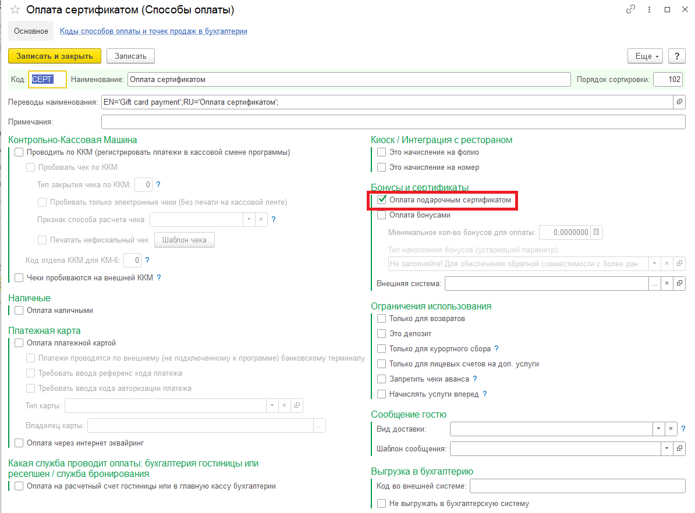Switch to Основное tab
Image resolution: width=695 pixels, height=513 pixels.
tap(31, 31)
